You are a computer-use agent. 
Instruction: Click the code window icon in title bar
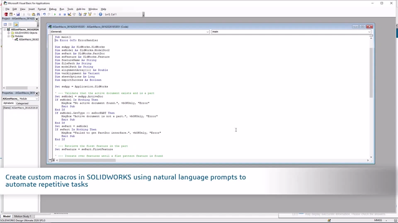[50, 26]
